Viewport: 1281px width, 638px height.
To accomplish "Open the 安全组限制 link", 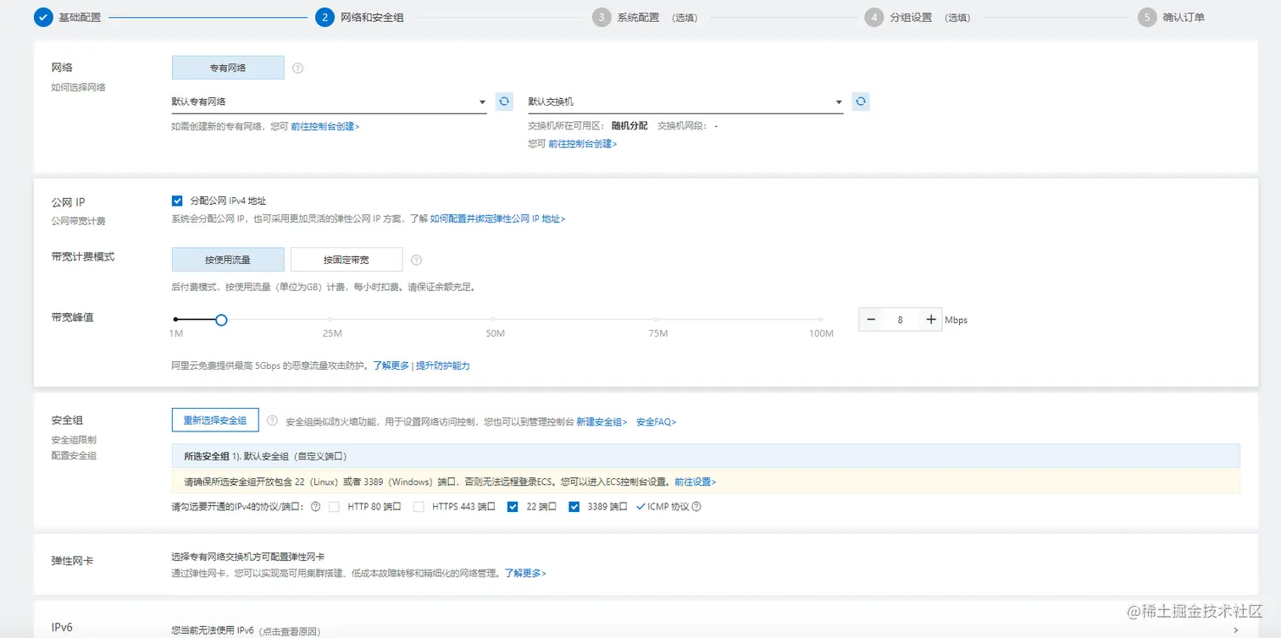I will coord(74,440).
